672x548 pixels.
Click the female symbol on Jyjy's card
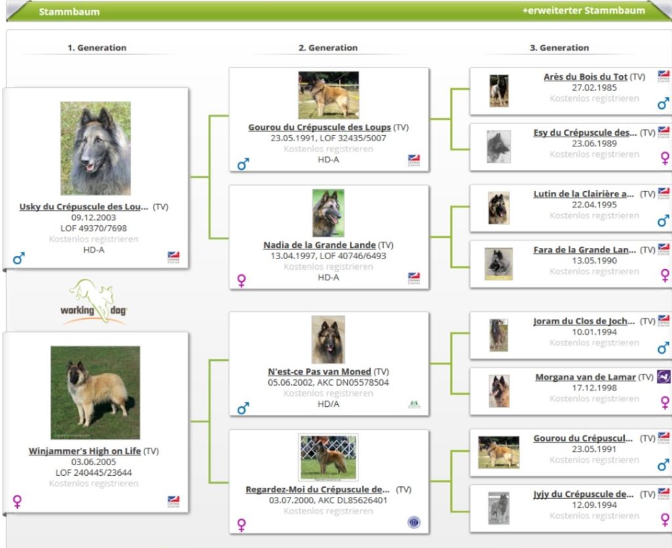[x=665, y=520]
